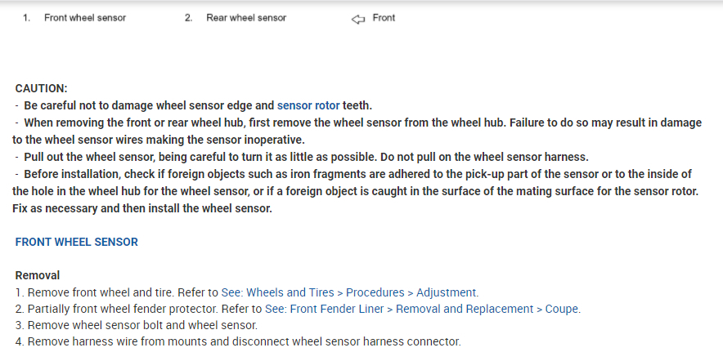Select legend number 1 marker
This screenshot has height=361, width=723.
[26, 18]
